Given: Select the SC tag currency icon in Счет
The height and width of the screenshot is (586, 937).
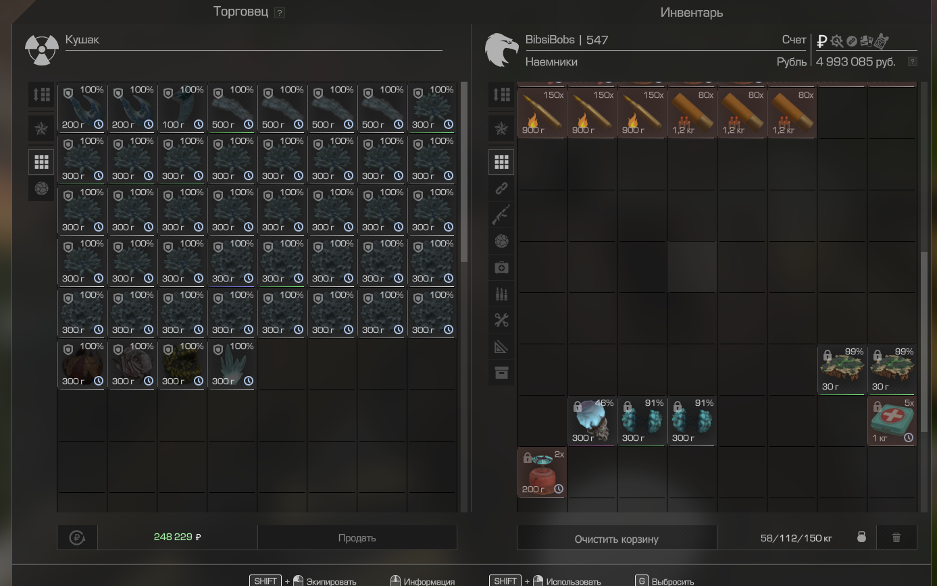Looking at the screenshot, I should [x=881, y=41].
